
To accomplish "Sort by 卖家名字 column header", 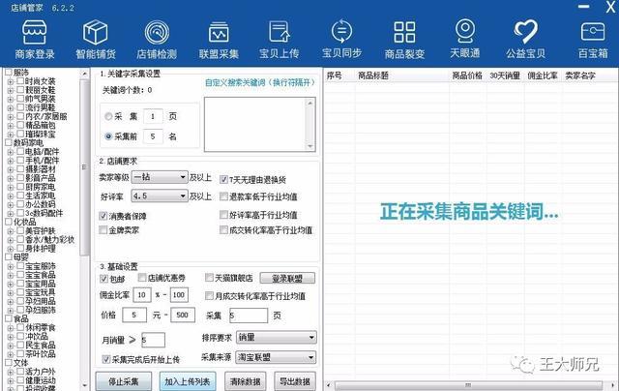I will point(580,75).
